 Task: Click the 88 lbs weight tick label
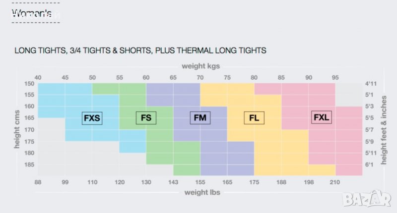click(x=38, y=182)
